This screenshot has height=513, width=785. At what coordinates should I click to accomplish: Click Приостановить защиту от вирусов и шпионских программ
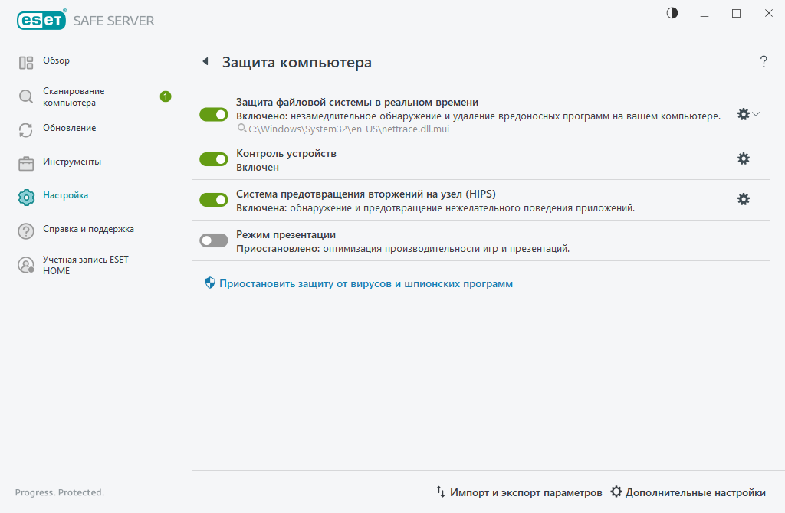[366, 283]
